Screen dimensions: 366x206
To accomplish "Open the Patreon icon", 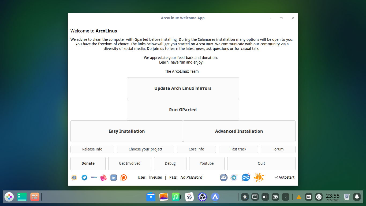I will pos(124,178).
